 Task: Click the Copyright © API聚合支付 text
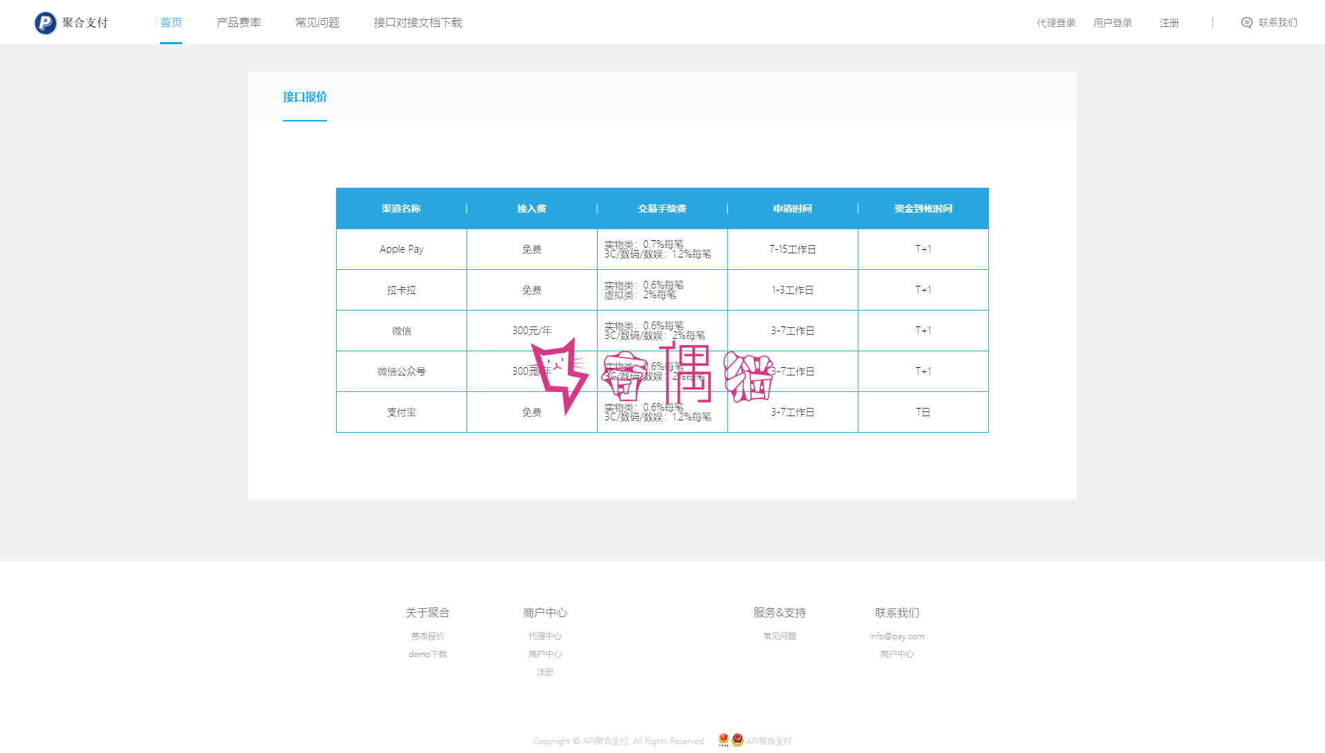pyautogui.click(x=619, y=741)
